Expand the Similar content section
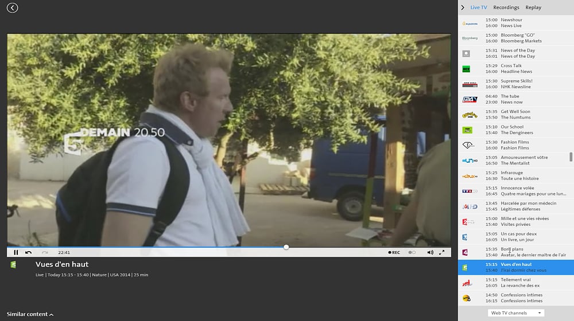The width and height of the screenshot is (574, 321). point(30,314)
